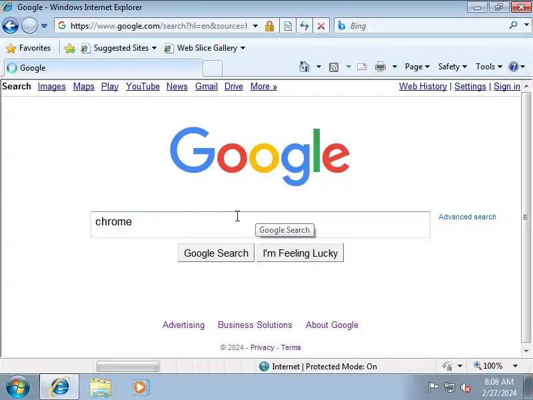Open the Advertising link
Screen dimensions: 533x400
tap(184, 325)
